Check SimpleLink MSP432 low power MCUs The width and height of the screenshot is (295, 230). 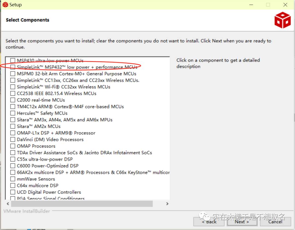[13, 67]
